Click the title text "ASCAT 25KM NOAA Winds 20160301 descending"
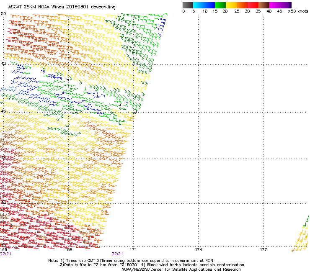Screen dimensions: 310x272 [x=62, y=7]
